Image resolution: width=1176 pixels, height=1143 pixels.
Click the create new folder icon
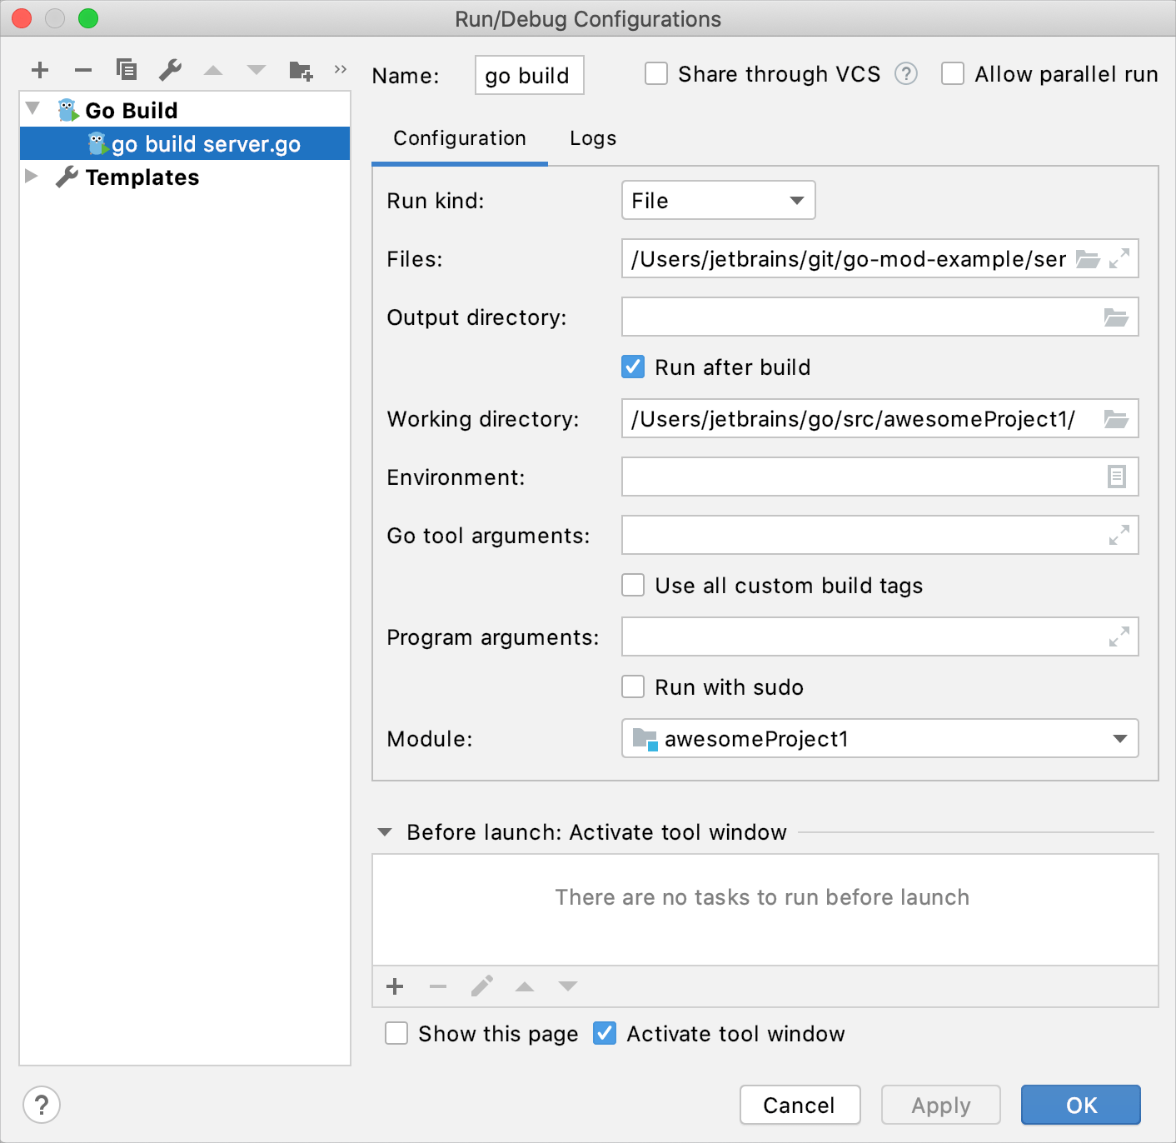[300, 70]
